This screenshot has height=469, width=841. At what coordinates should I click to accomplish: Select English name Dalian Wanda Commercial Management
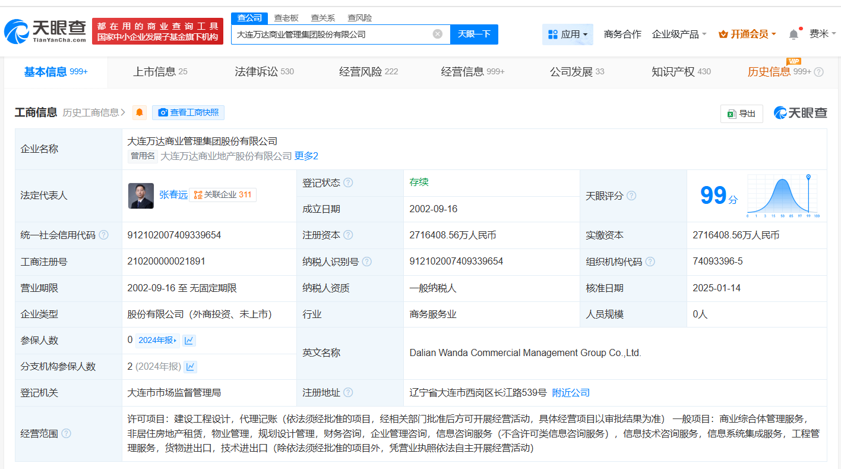click(525, 352)
